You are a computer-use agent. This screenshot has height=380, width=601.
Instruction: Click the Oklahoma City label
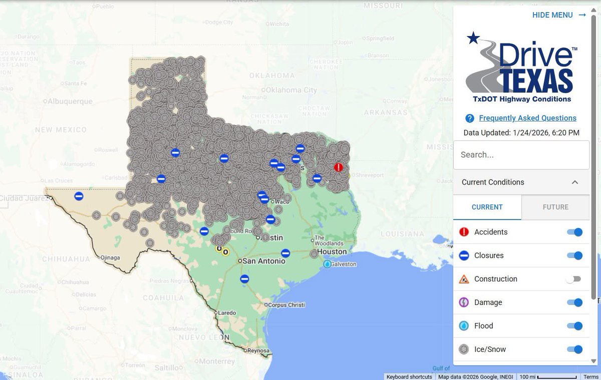coord(291,90)
